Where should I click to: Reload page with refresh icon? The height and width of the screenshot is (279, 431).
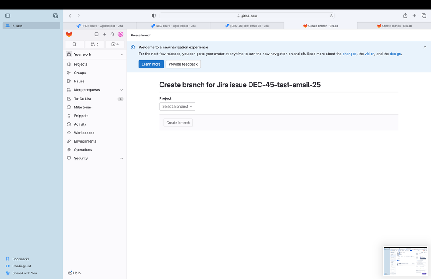tap(331, 16)
